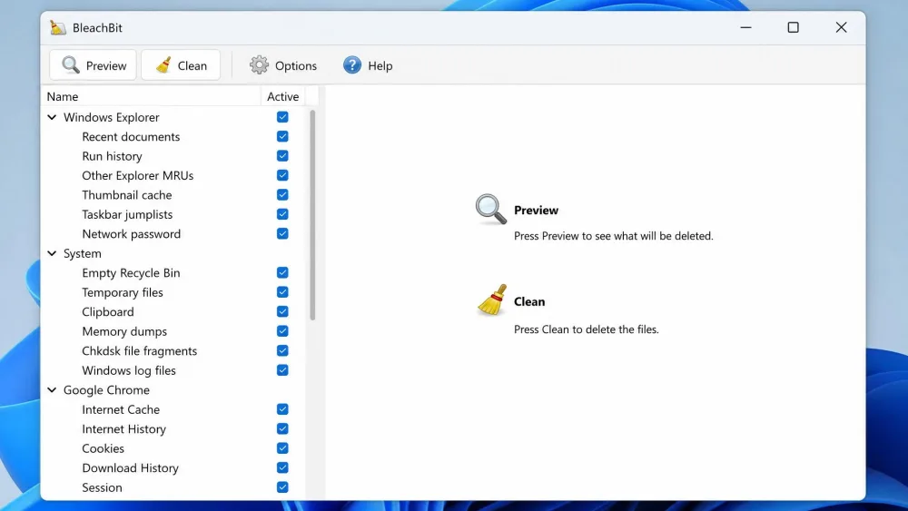Click the blue question mark Help icon
Image resolution: width=908 pixels, height=511 pixels.
pyautogui.click(x=351, y=64)
